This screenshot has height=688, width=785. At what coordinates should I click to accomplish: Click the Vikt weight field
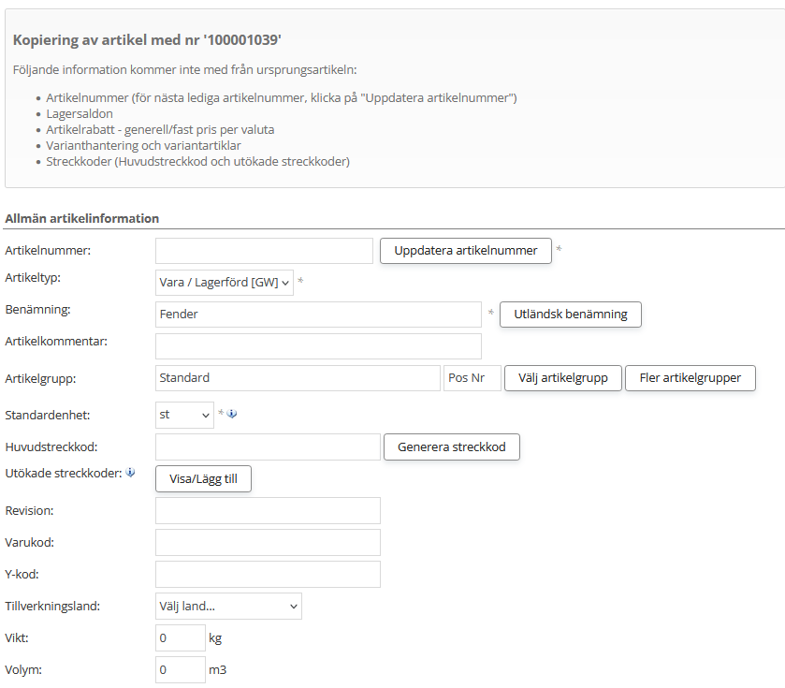[180, 638]
